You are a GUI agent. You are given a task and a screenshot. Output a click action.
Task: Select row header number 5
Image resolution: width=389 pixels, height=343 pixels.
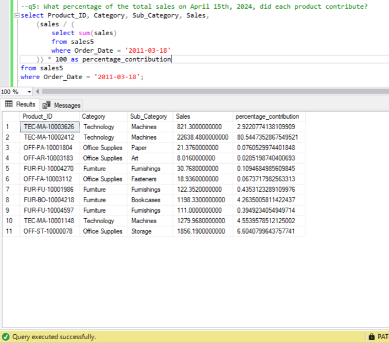(11, 169)
